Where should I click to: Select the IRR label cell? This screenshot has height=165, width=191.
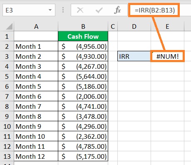(x=134, y=56)
